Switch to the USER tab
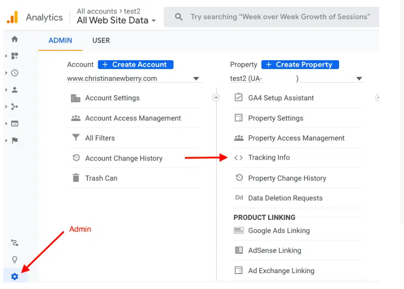404x289 pixels. pos(101,41)
